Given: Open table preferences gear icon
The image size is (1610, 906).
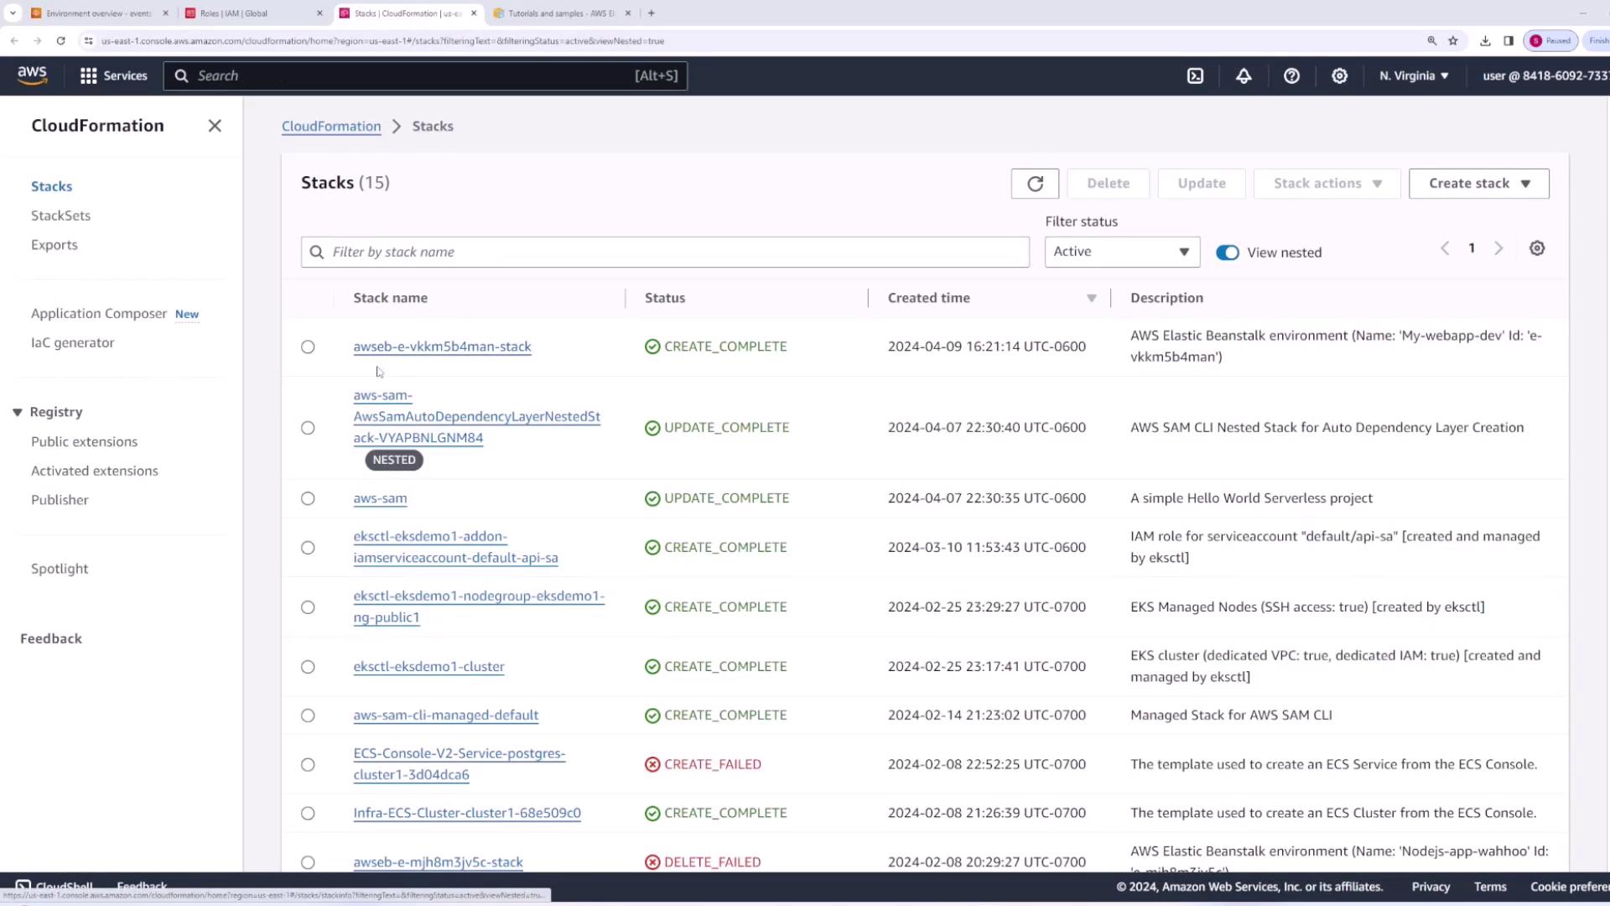Looking at the screenshot, I should 1536,248.
